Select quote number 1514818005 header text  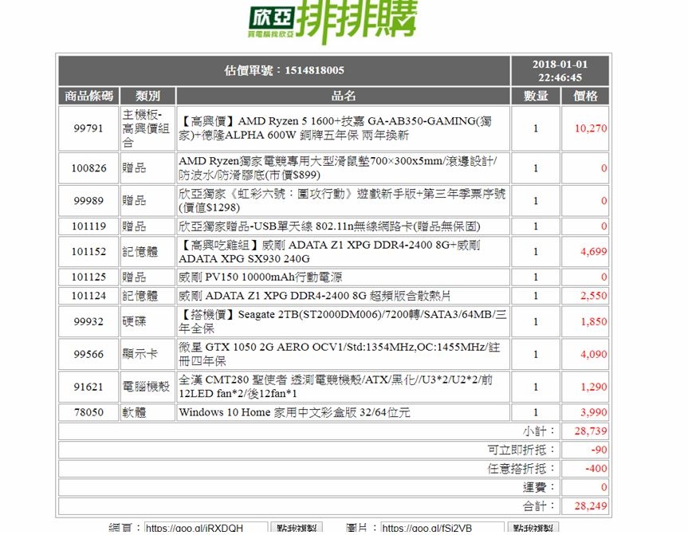285,70
